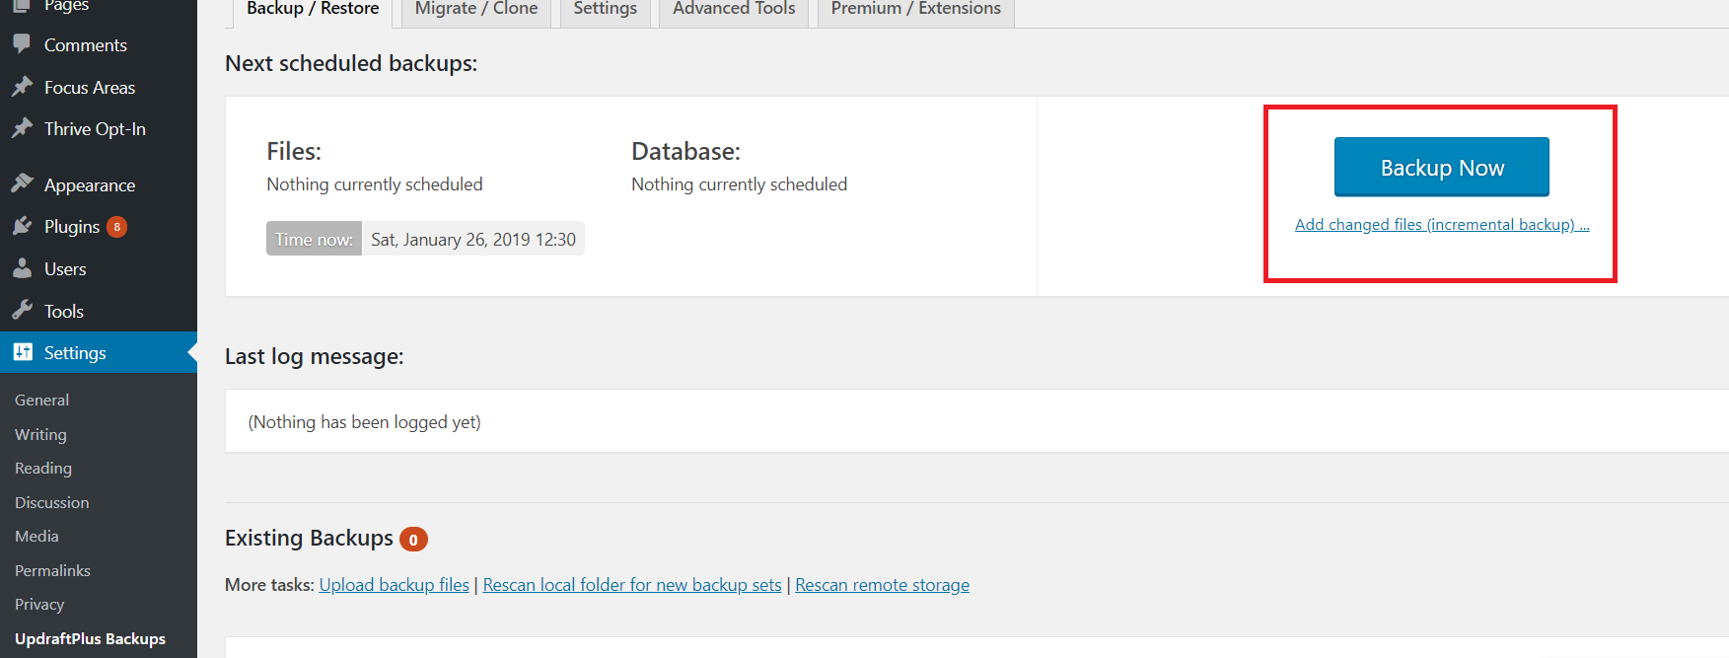The width and height of the screenshot is (1729, 658).
Task: Click 'Nothing currently scheduled' under Database
Action: (x=740, y=184)
